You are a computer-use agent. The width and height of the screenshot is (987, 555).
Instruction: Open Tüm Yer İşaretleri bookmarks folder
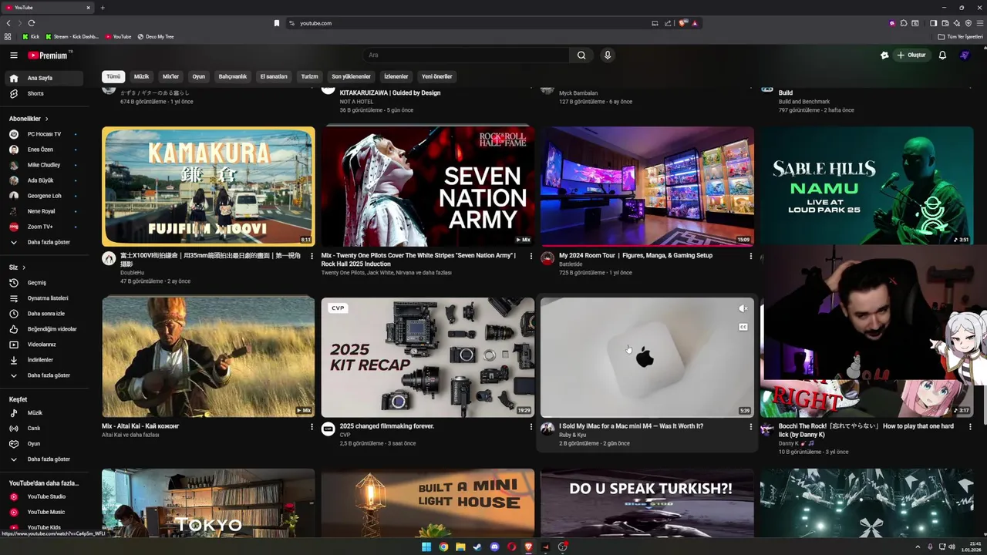[960, 37]
